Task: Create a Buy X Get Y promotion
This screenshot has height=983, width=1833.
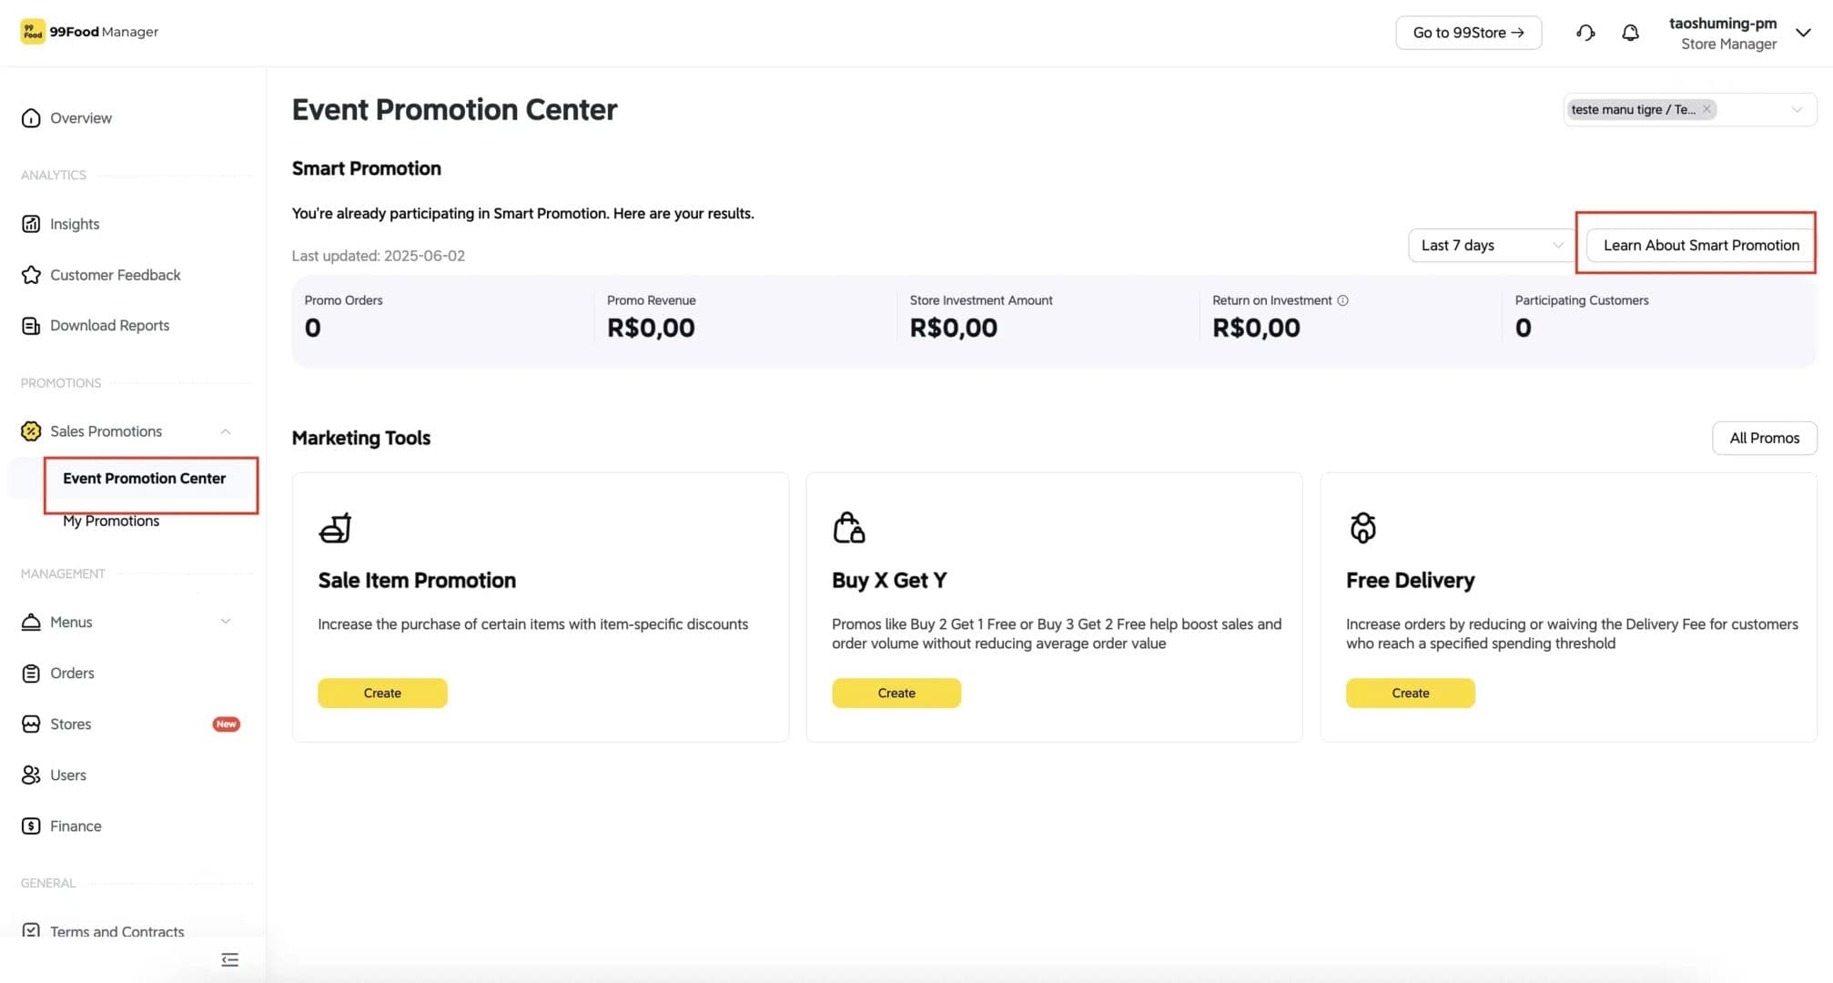Action: point(896,694)
